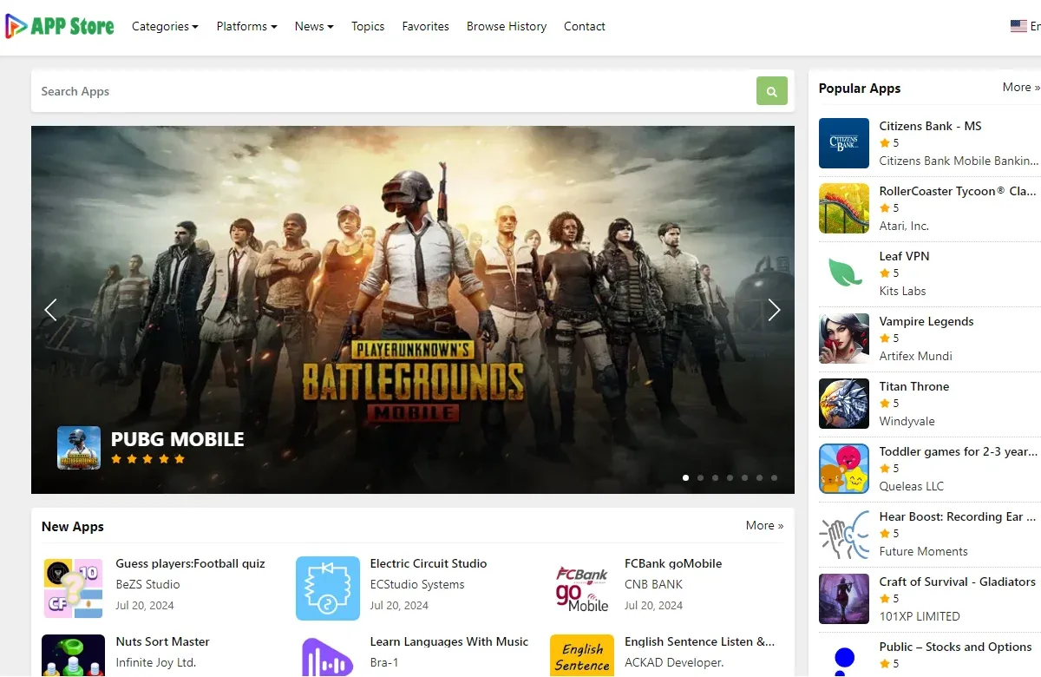Open the FCBank goMobile icon
This screenshot has width=1041, height=677.
pos(582,588)
